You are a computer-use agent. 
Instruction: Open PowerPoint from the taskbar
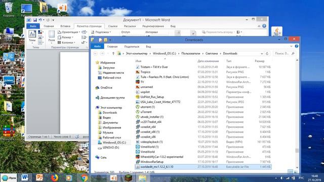coord(39,177)
